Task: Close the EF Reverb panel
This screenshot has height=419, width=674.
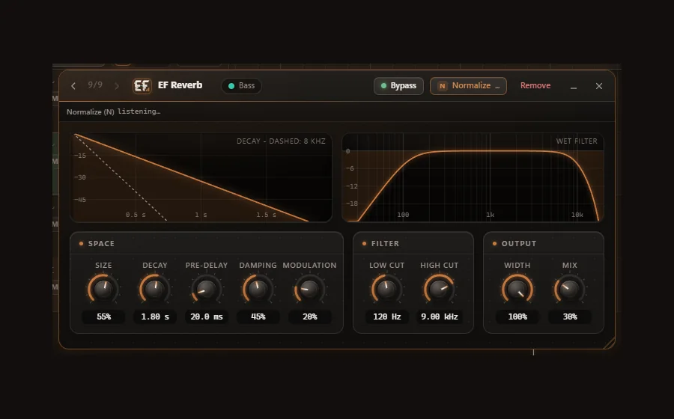Action: [599, 86]
